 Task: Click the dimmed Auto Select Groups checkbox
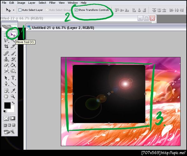point(47,10)
